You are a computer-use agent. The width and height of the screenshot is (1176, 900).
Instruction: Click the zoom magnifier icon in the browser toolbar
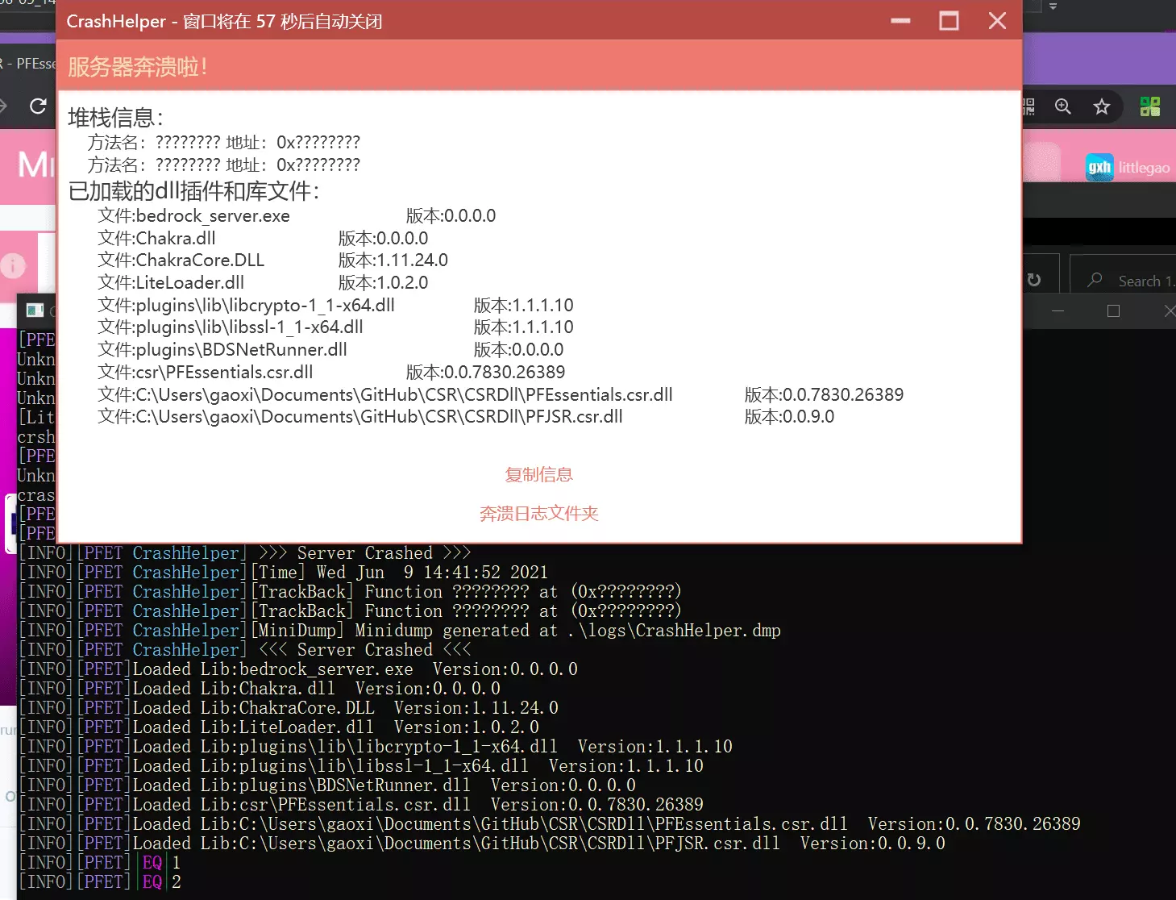[1063, 106]
